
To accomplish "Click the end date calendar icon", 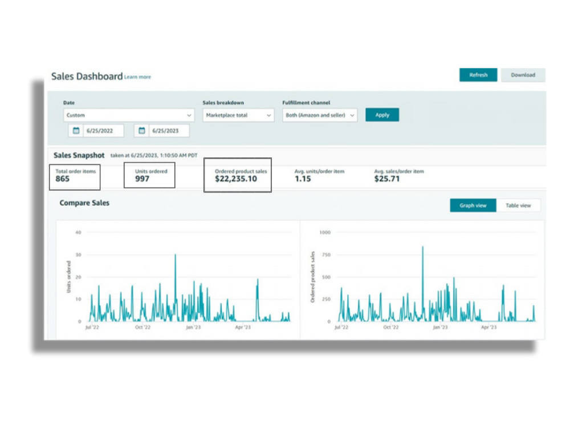I will (142, 131).
